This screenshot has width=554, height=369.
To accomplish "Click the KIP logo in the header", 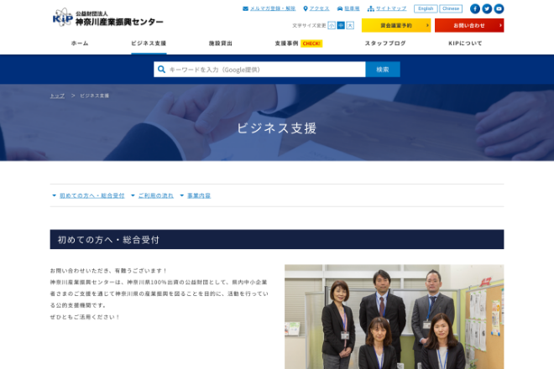I will (x=107, y=18).
